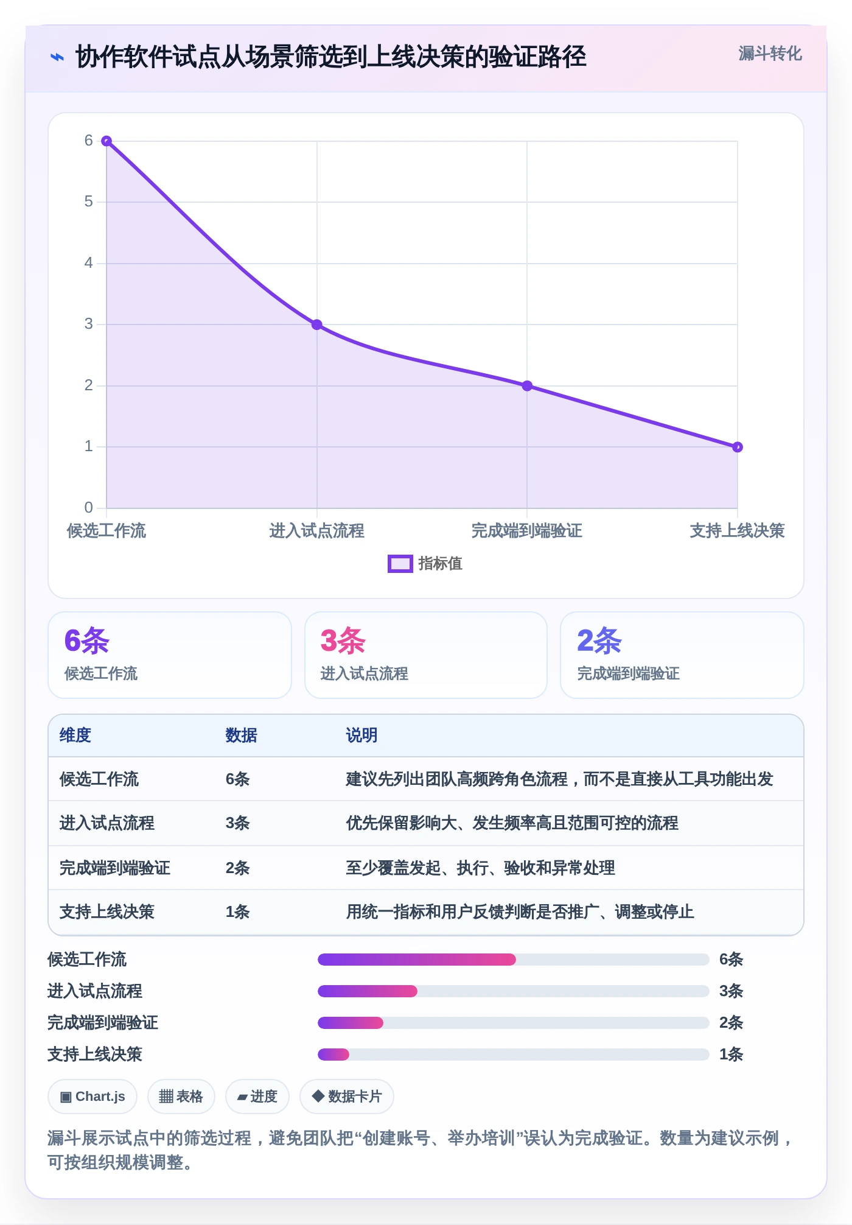Click the 进入试点流程 progress bar
Image resolution: width=852 pixels, height=1225 pixels.
click(514, 991)
